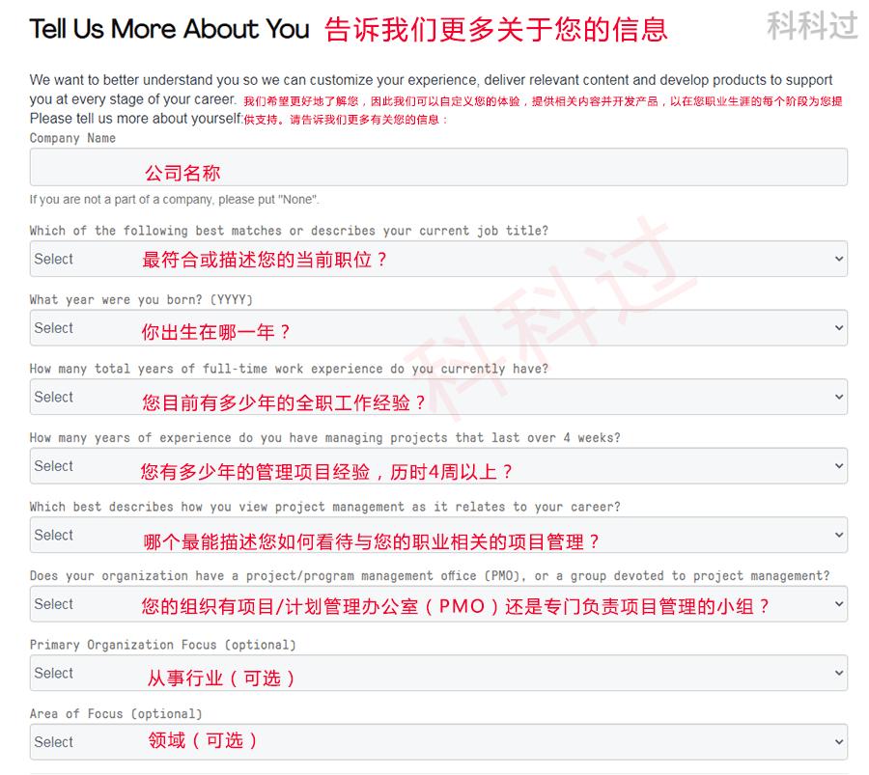This screenshot has width=869, height=775.
Task: Open the Area of Focus optional dropdown
Action: click(x=434, y=741)
